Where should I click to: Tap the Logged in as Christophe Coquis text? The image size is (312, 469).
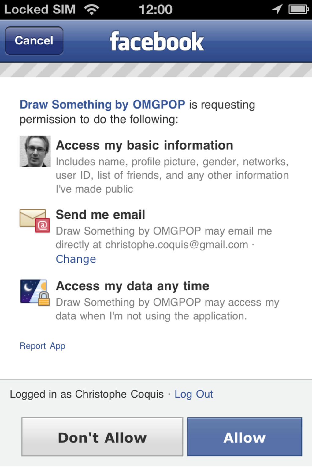coord(87,394)
